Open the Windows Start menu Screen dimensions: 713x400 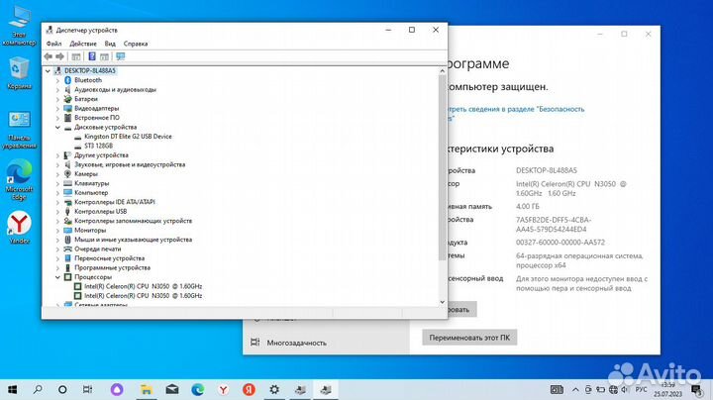coord(12,389)
